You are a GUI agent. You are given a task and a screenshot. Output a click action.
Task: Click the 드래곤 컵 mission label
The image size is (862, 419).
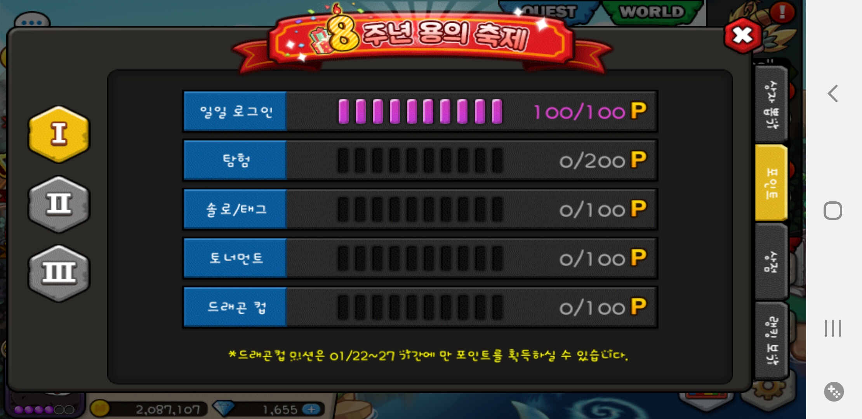235,307
